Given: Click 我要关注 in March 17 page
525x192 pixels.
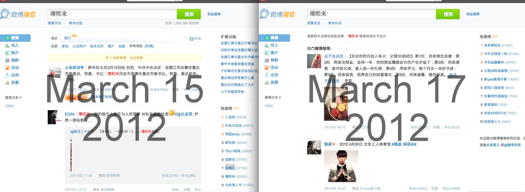Looking at the screenshot, I should click(314, 23).
